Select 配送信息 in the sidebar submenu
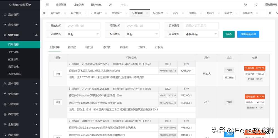The image size is (278, 138). point(20,59)
